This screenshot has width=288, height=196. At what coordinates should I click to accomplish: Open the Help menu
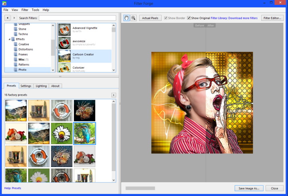point(46,10)
